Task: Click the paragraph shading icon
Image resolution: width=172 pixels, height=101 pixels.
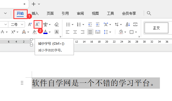Action: (121, 32)
